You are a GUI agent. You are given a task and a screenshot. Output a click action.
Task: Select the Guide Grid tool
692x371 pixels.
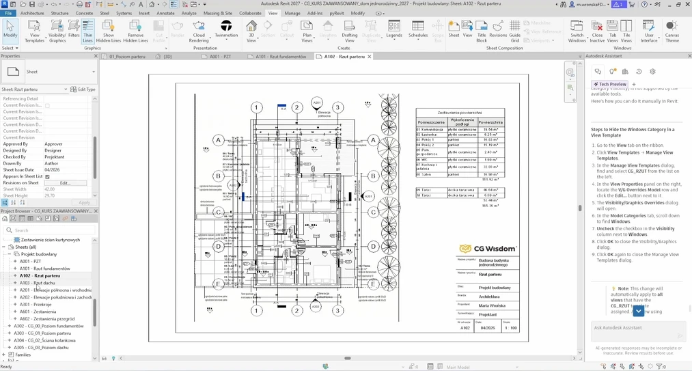[514, 31]
